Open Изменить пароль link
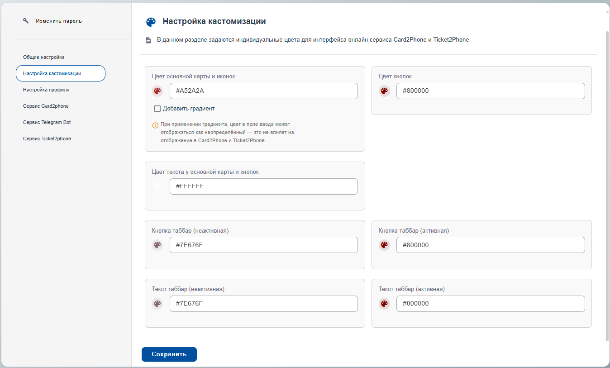The width and height of the screenshot is (610, 368). [59, 21]
